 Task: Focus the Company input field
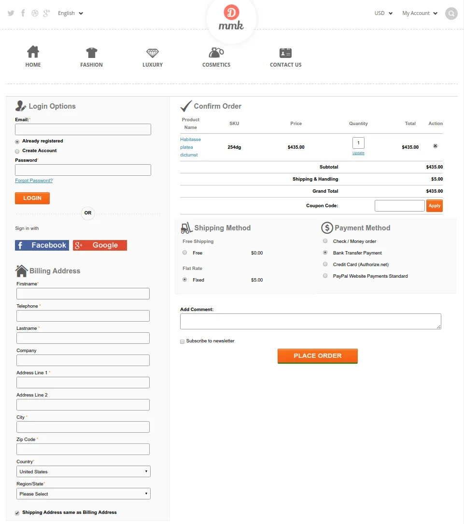pyautogui.click(x=83, y=360)
